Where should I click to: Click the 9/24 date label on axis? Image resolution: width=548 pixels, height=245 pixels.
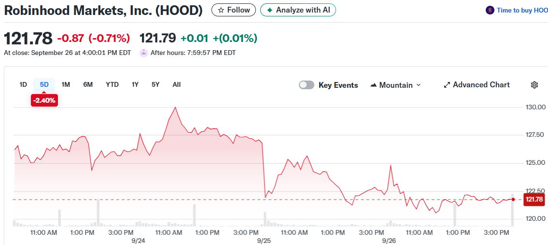pyautogui.click(x=139, y=241)
